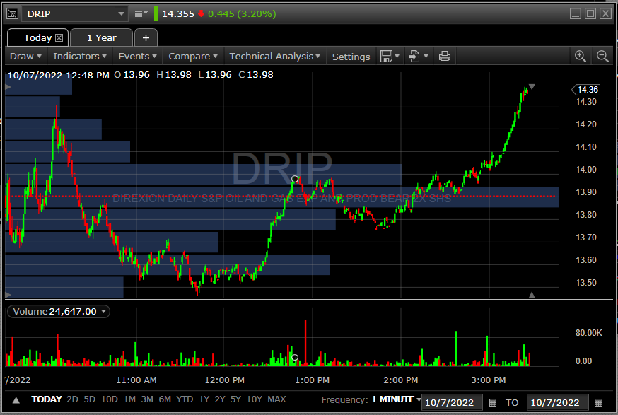Close the Today tab with its X

59,38
